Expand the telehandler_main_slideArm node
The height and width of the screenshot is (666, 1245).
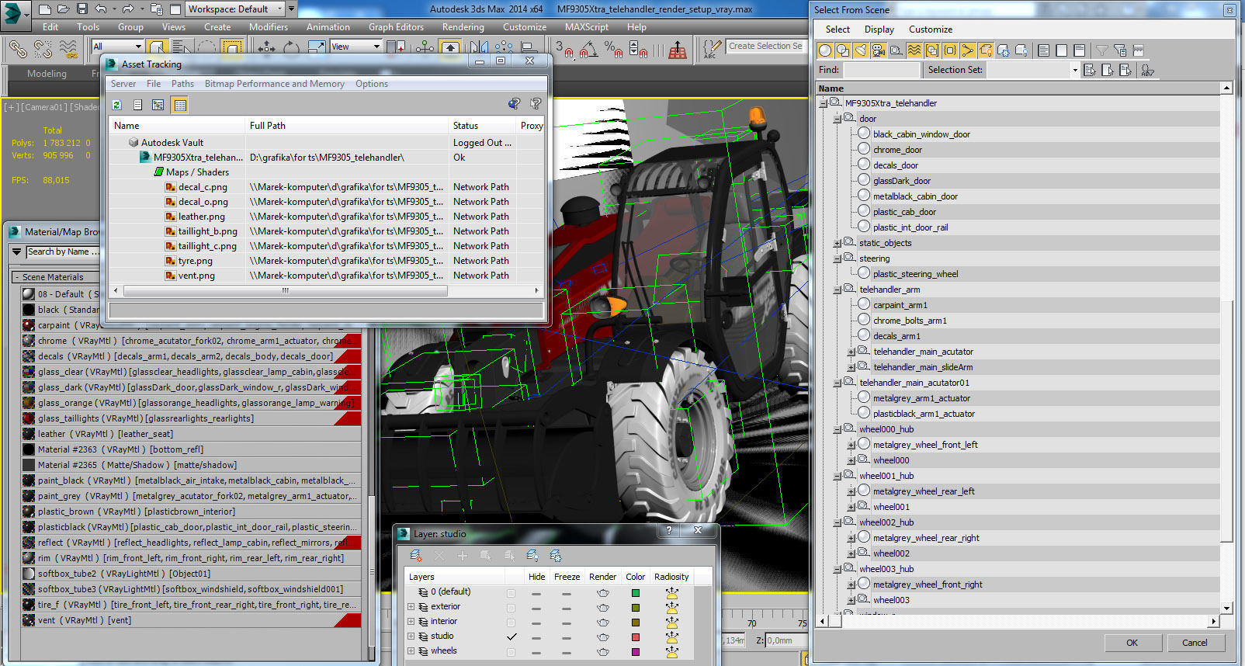[851, 368]
